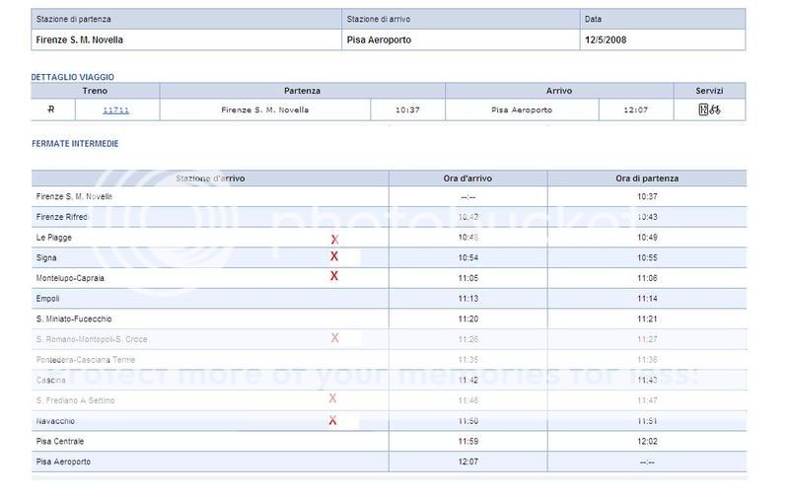Click the red X beside Signa
Viewport: 789px width, 497px height.
pyautogui.click(x=334, y=256)
